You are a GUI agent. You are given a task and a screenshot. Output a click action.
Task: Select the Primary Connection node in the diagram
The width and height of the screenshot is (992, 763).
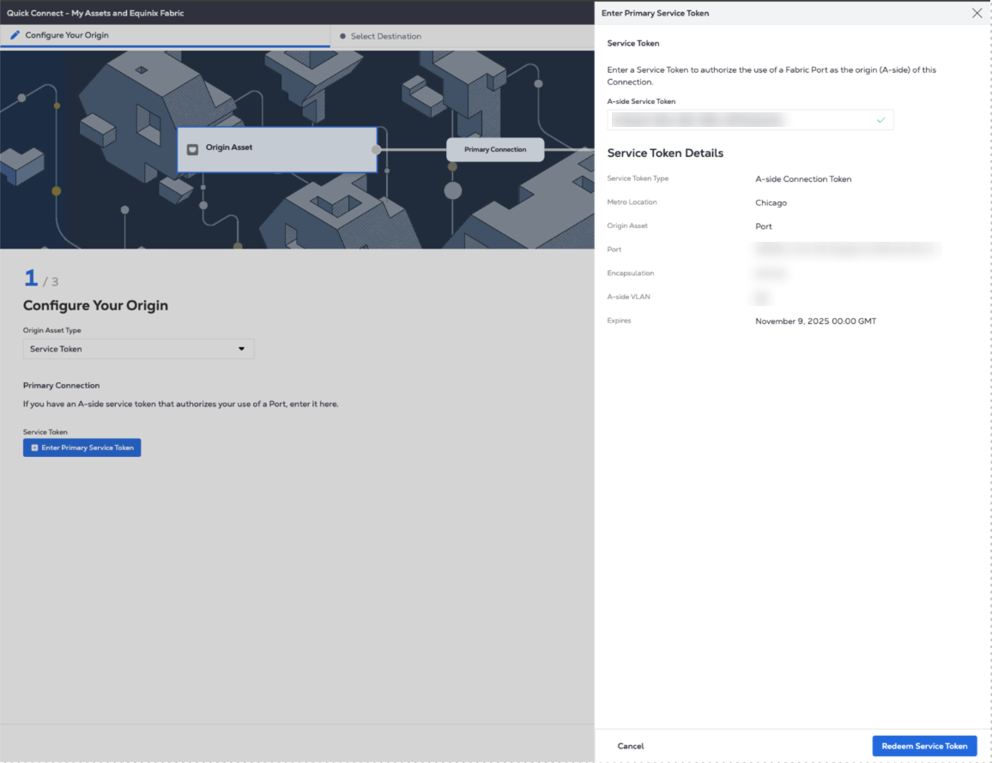point(495,150)
